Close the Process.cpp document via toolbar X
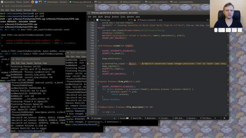This screenshot has width=246, height=138. (x=132, y=20)
